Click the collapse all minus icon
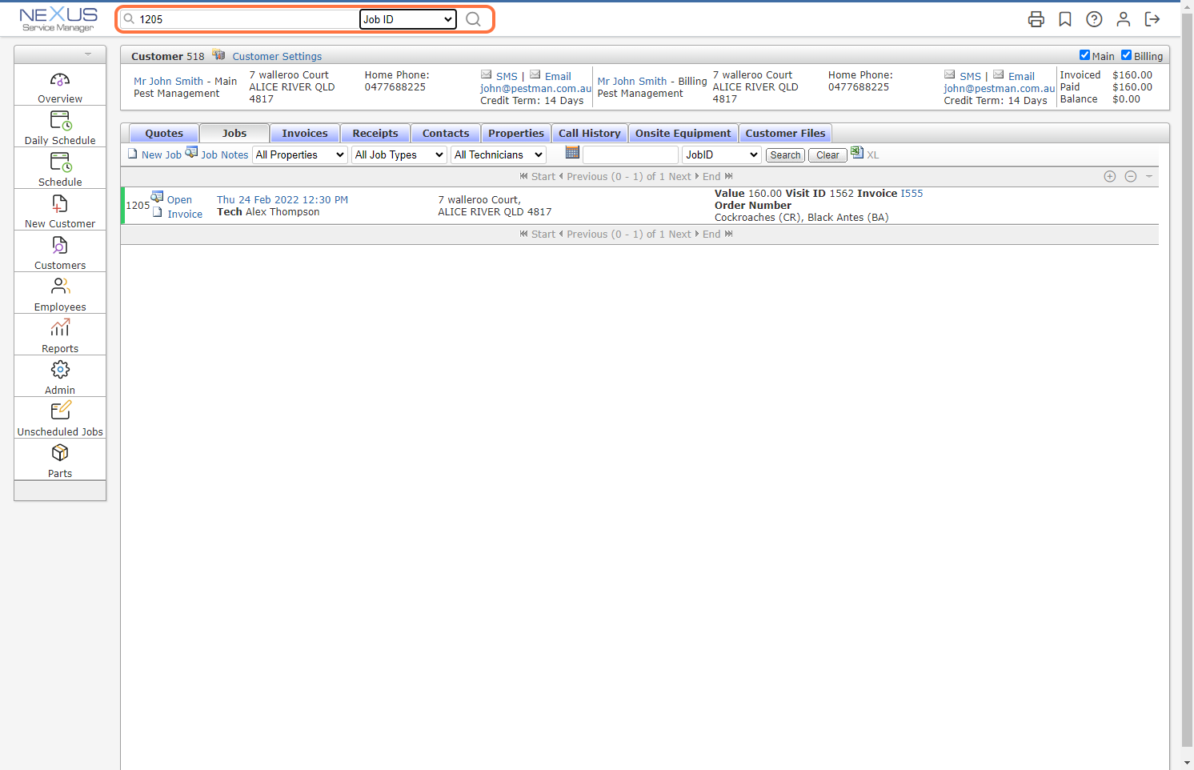1194x770 pixels. click(1131, 176)
